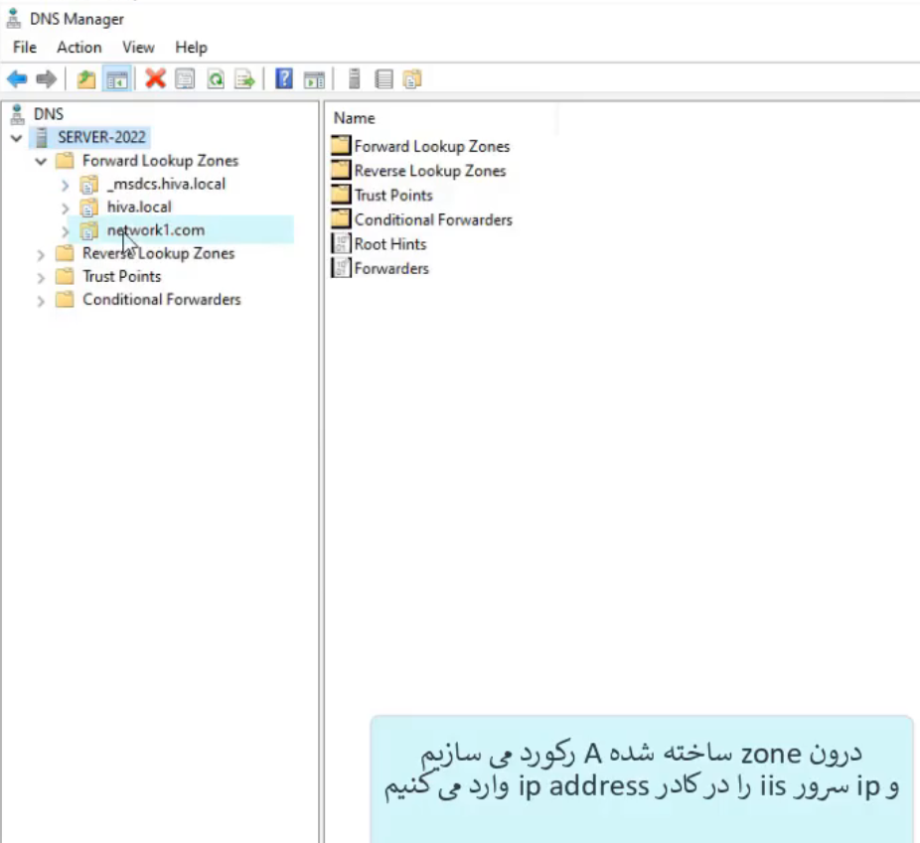
Task: Click the Back arrow toolbar icon
Action: pyautogui.click(x=18, y=78)
